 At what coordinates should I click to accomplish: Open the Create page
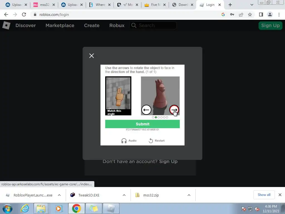coord(92,25)
